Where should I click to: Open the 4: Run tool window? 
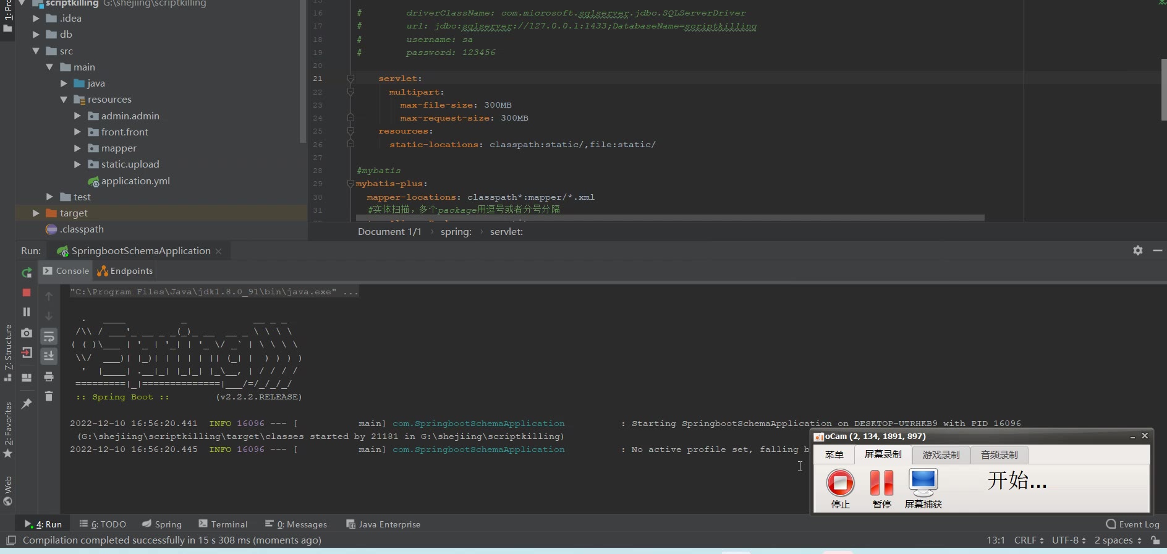point(43,524)
